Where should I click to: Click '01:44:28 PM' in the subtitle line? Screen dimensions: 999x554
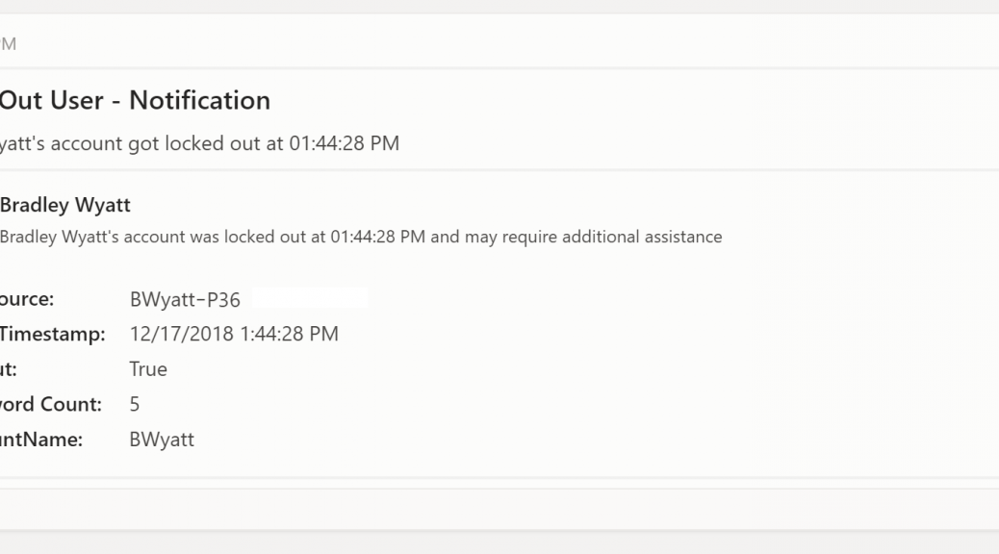click(x=344, y=143)
